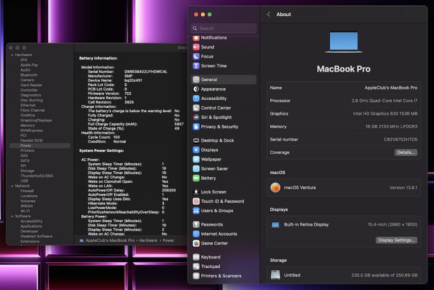Select the Desktop & Dock icon
The height and width of the screenshot is (290, 434).
196,140
